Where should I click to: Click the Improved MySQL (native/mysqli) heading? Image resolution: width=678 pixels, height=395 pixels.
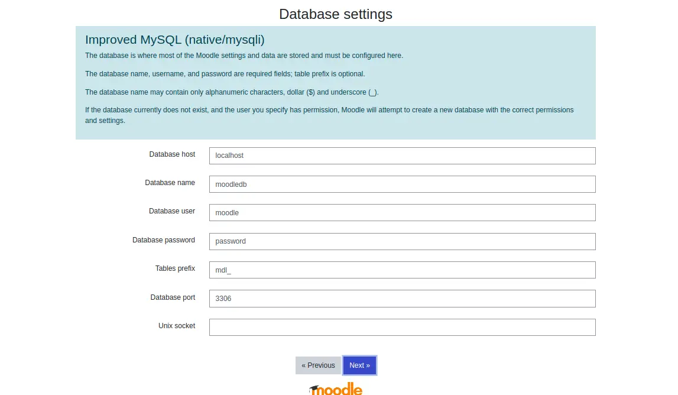(x=175, y=40)
